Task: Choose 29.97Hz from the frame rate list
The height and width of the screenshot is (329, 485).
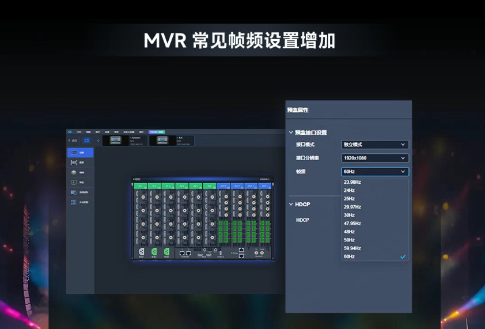Action: pos(375,207)
